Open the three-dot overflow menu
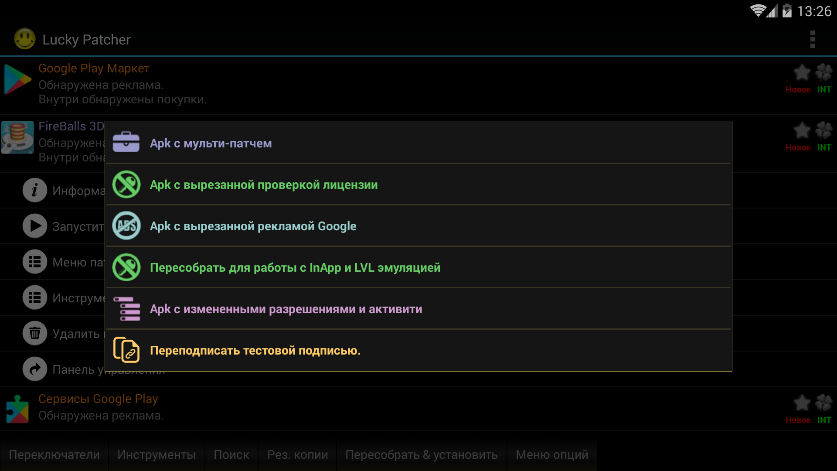 [812, 39]
